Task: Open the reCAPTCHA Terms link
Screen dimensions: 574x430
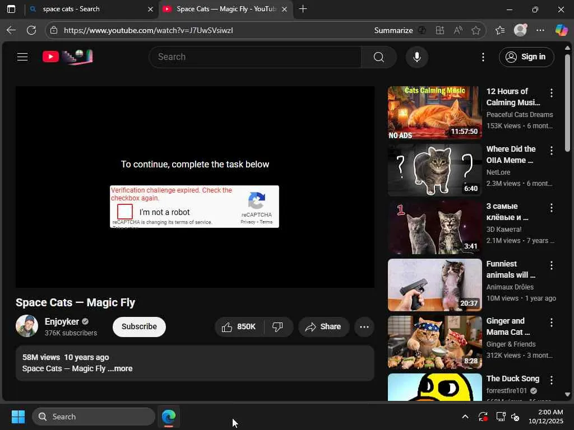Action: [266, 222]
